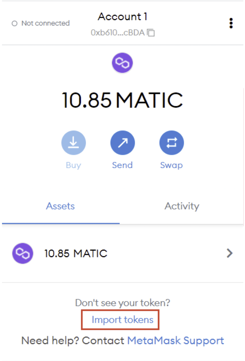Click the Send arrow icon
The image size is (245, 361).
[x=122, y=143]
